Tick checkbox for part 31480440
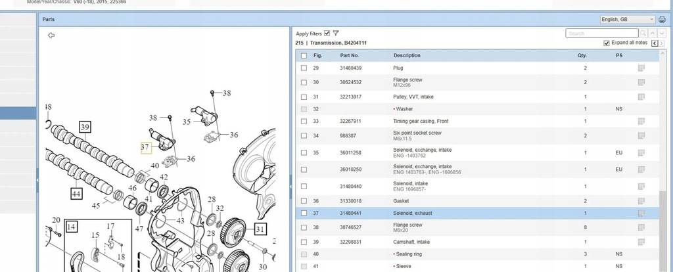 pos(304,186)
